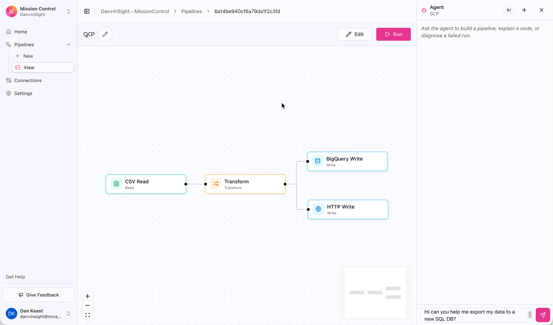Click the Agent keyboard shortcut badge
The image size is (553, 325).
point(508,10)
